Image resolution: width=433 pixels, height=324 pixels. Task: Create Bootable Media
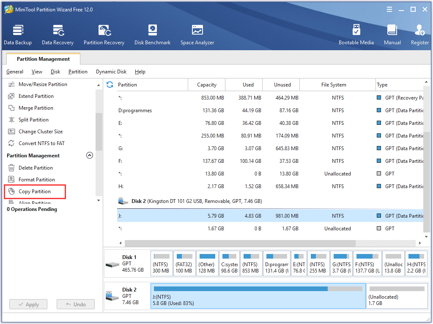coord(356,35)
